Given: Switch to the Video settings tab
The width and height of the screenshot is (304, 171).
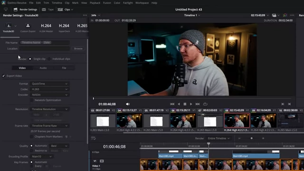Looking at the screenshot, I should 22,68.
